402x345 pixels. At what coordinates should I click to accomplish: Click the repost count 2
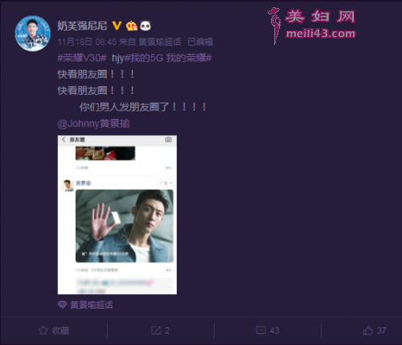(167, 331)
